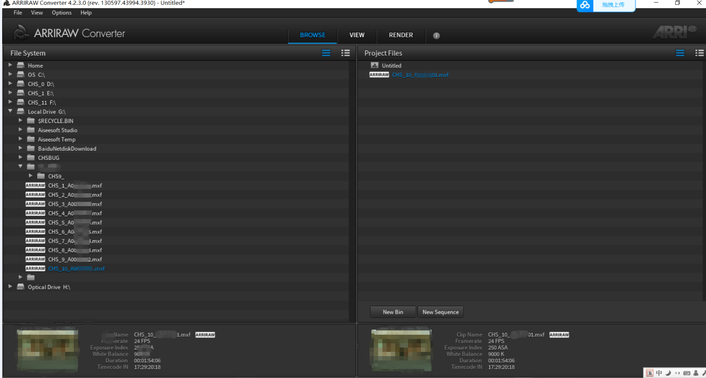Create a New Sequence
706x378 pixels.
441,312
